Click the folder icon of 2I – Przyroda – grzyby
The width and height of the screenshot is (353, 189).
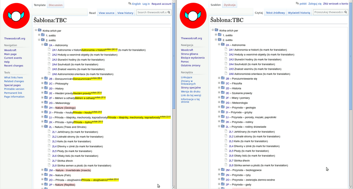pyautogui.click(x=223, y=112)
